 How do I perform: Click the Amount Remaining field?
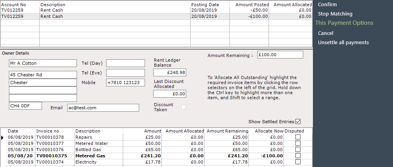[x=280, y=55]
